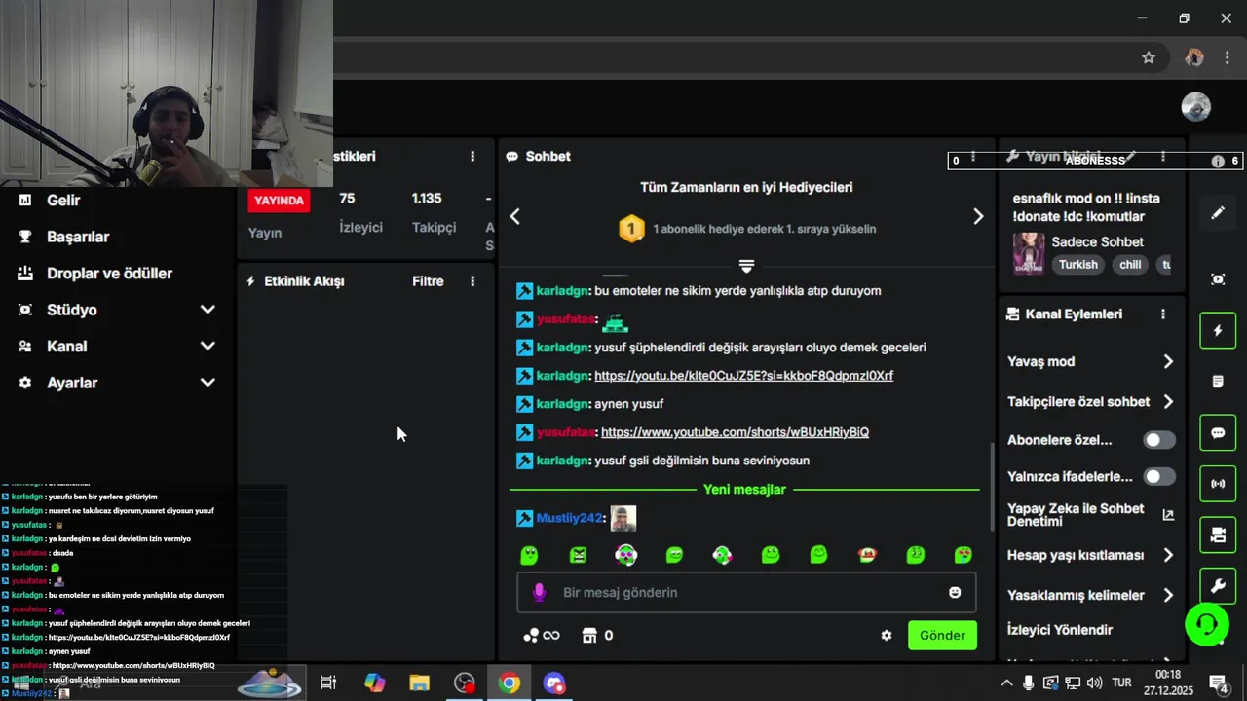Open Discord in taskbar
The width and height of the screenshot is (1247, 701).
click(x=554, y=683)
